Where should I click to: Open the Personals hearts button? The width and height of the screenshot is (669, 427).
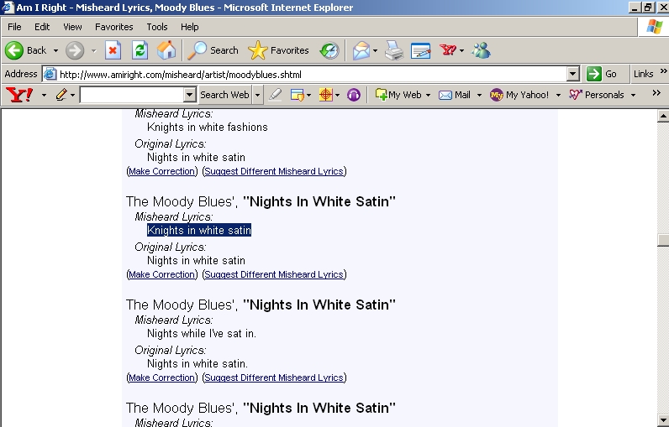(597, 95)
